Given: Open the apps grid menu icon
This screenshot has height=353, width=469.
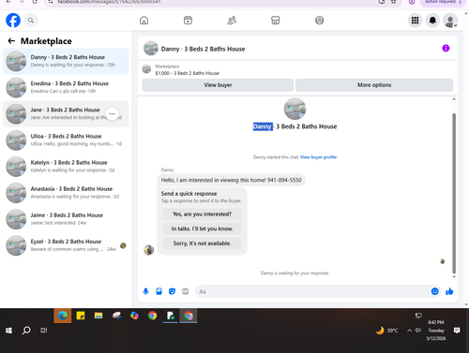Looking at the screenshot, I should (x=415, y=21).
